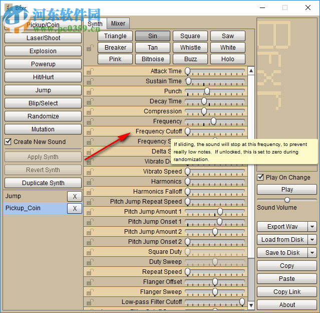Open the Export Wav dropdown arrow
320x313 pixels.
(x=312, y=227)
